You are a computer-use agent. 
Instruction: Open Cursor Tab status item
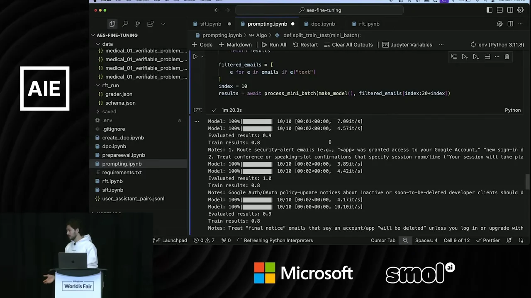click(383, 240)
